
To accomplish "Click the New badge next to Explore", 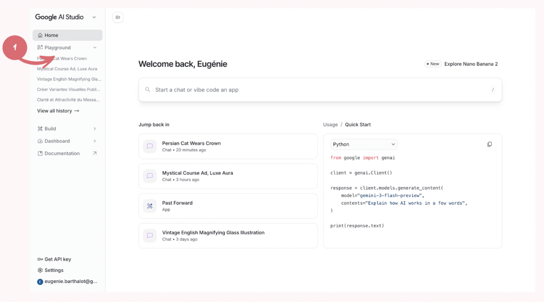I will tap(432, 64).
